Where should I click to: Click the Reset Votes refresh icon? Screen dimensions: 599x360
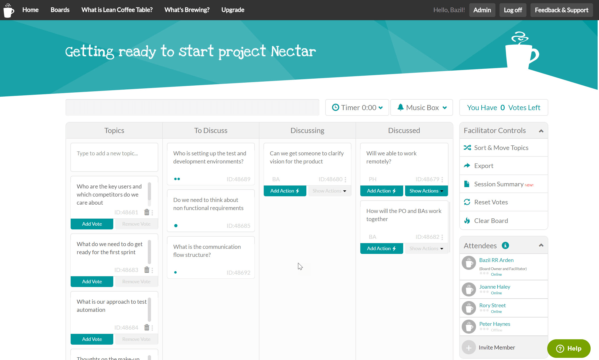(467, 202)
